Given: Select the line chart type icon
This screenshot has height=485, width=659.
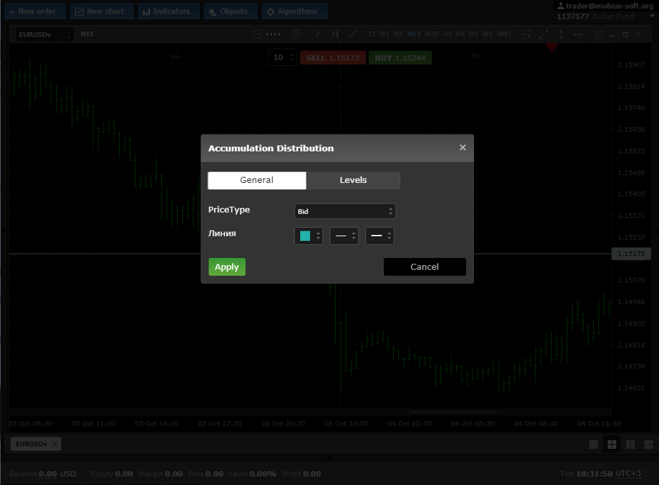Looking at the screenshot, I should point(353,34).
